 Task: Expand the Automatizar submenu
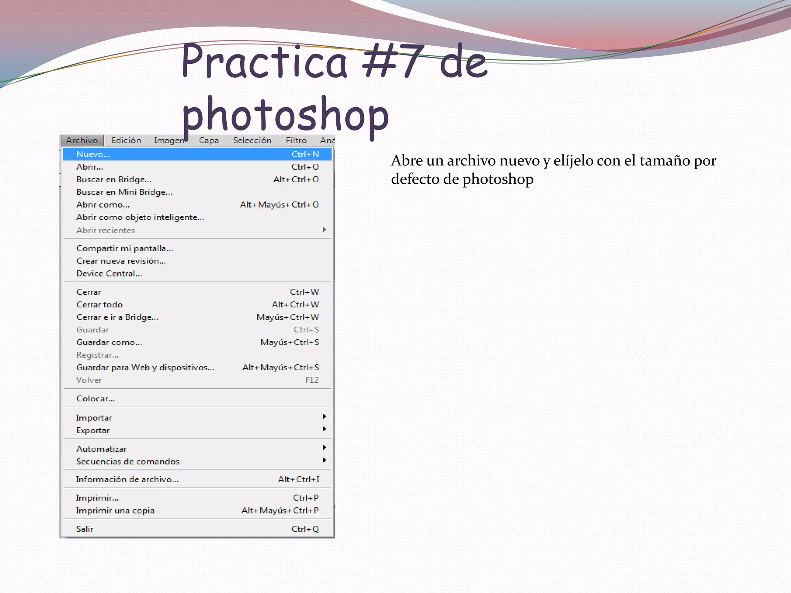(x=102, y=449)
